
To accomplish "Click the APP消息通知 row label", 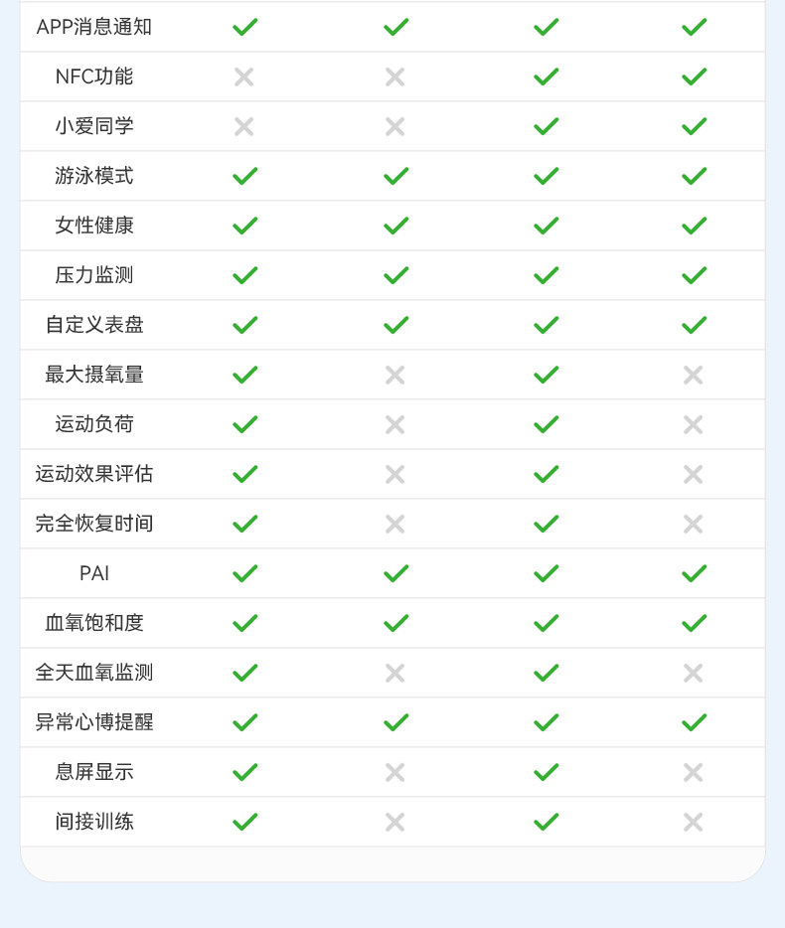I will [x=94, y=27].
